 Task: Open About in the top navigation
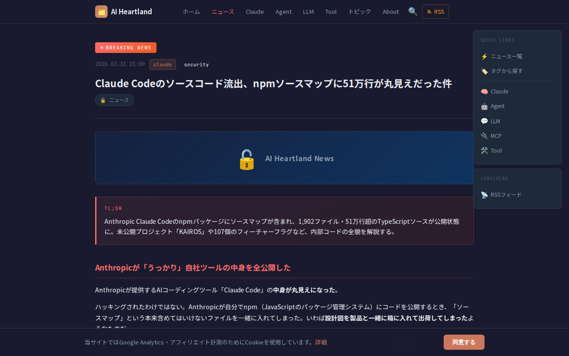(391, 12)
